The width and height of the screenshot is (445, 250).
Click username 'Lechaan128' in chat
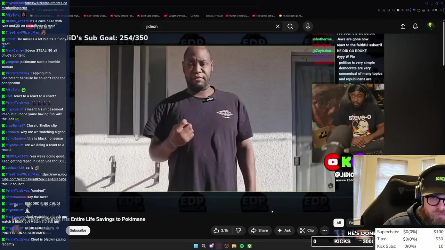[15, 168]
